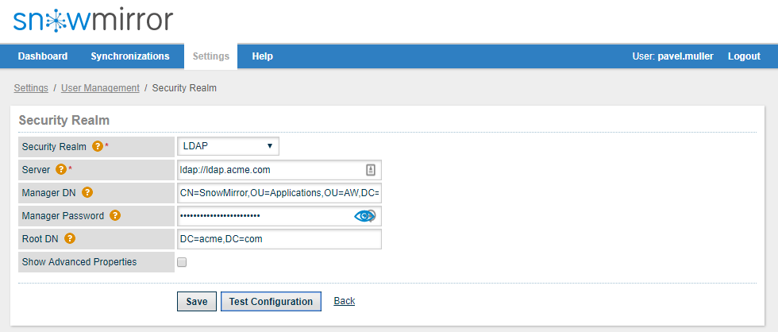Click the Root DN help icon
Screen dimensions: 778x332
pos(70,238)
